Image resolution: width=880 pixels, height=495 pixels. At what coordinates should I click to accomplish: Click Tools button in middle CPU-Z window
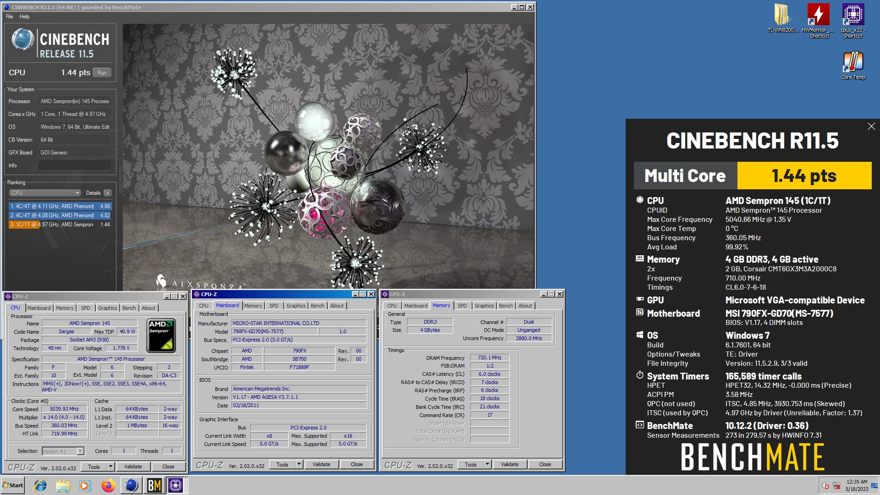click(x=282, y=464)
